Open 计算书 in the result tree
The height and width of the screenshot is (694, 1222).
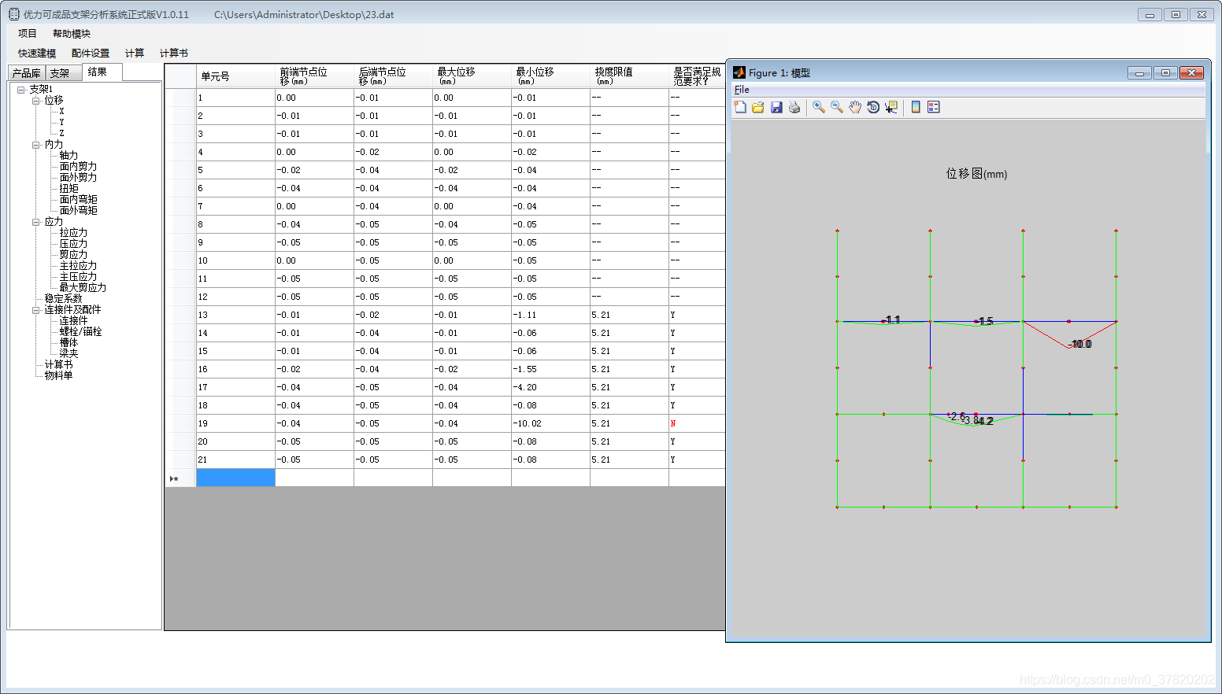(x=58, y=365)
